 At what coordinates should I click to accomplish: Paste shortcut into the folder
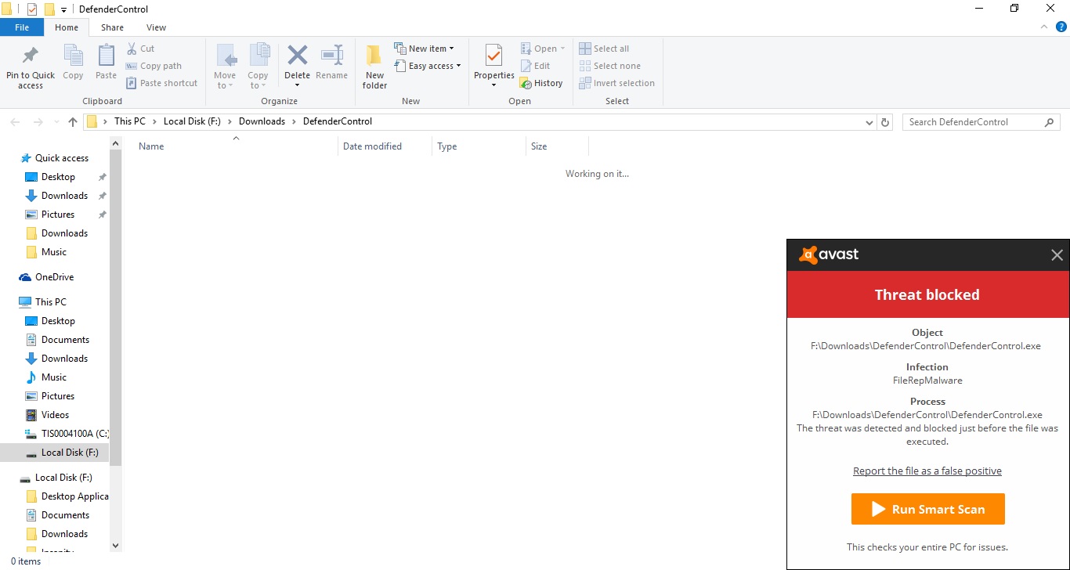pos(161,83)
